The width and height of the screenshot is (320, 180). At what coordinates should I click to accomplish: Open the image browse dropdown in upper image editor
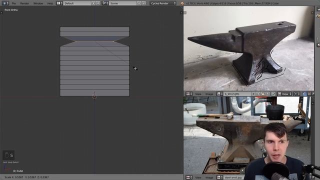coord(220,94)
